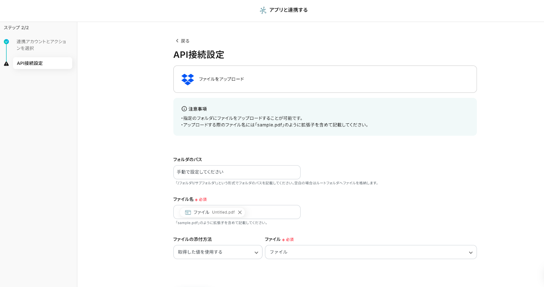This screenshot has height=287, width=544.
Task: Click the back chevron arrow icon
Action: tap(177, 41)
